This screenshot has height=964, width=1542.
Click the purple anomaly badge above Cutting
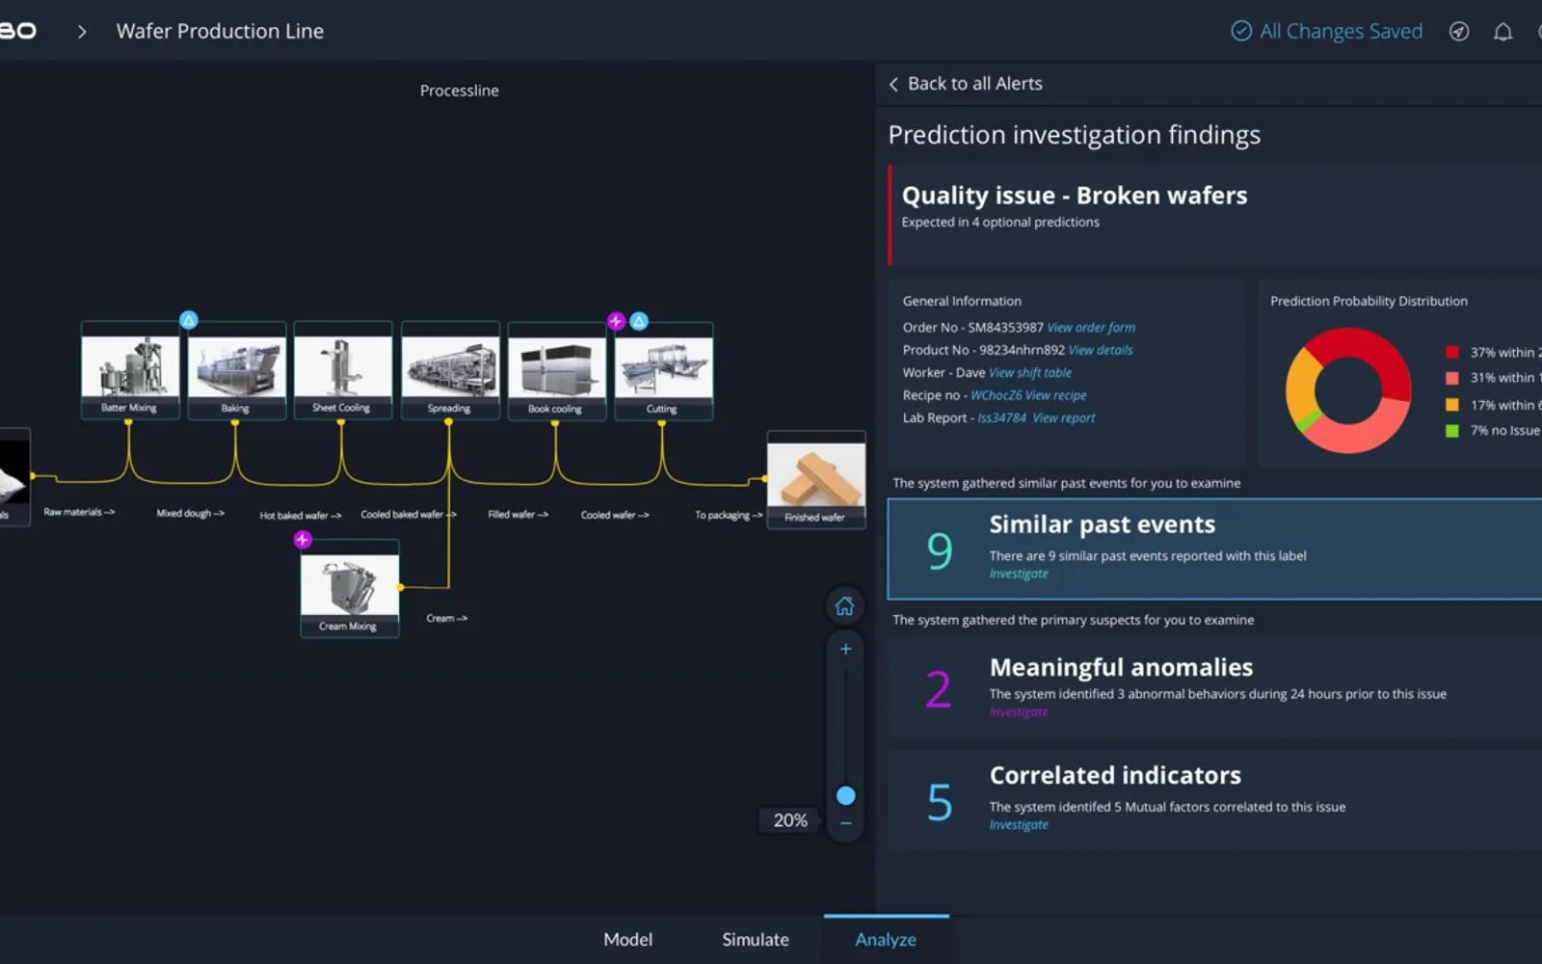coord(616,321)
